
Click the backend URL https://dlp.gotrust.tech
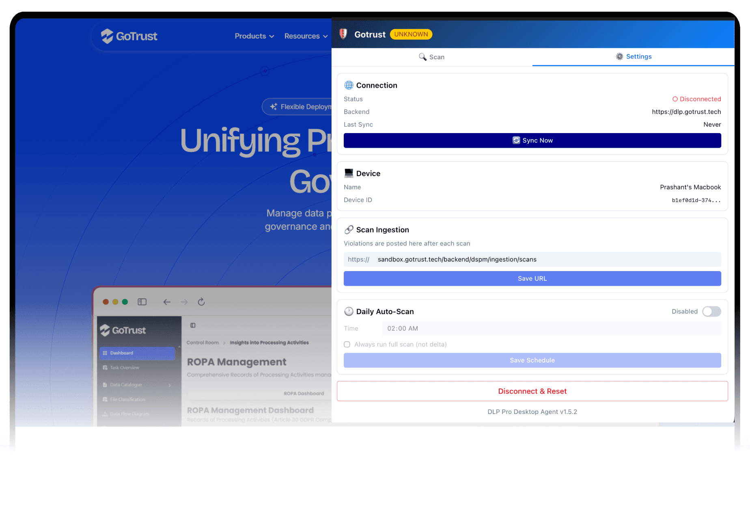pos(686,112)
